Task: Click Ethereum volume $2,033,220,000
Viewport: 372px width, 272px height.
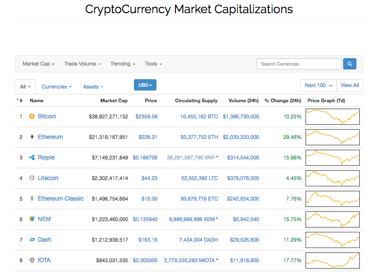Action: pyautogui.click(x=241, y=137)
